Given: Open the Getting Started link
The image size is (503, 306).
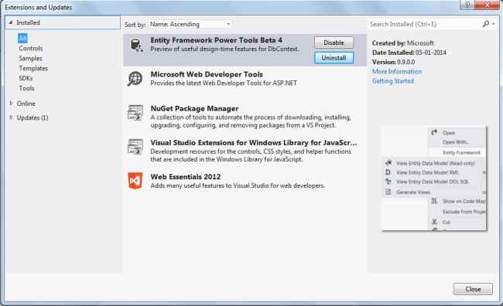Looking at the screenshot, I should [x=393, y=81].
